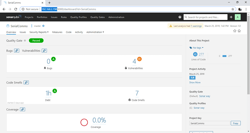
Task: Click the 277 Lines of Code link
Action: 201,54
